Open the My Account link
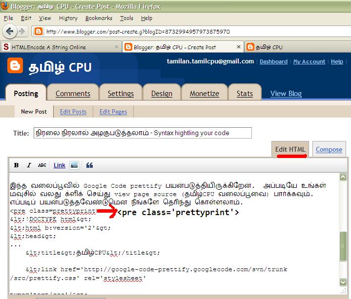Screen dimensions: 351x299 point(309,61)
